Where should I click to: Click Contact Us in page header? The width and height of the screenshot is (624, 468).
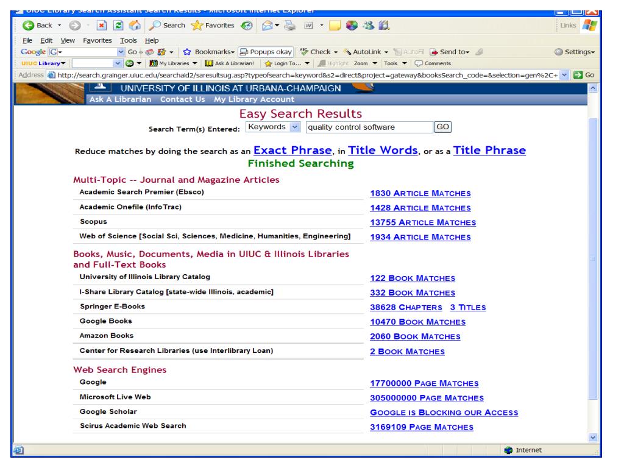[x=183, y=99]
